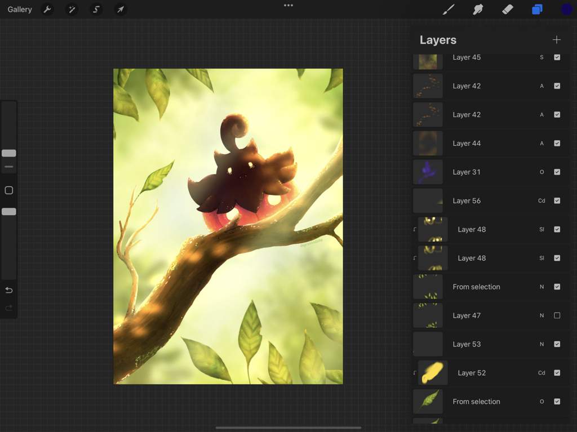Hide Layer 52 using its checkbox
This screenshot has width=577, height=432.
pos(557,373)
